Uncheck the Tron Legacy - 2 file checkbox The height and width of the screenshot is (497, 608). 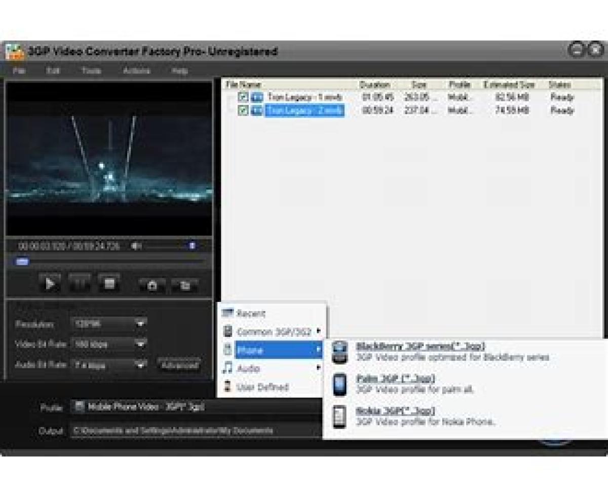point(243,110)
